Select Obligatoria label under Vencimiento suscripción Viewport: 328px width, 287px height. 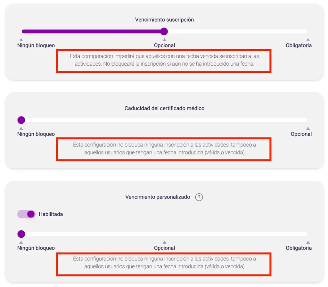coord(299,45)
